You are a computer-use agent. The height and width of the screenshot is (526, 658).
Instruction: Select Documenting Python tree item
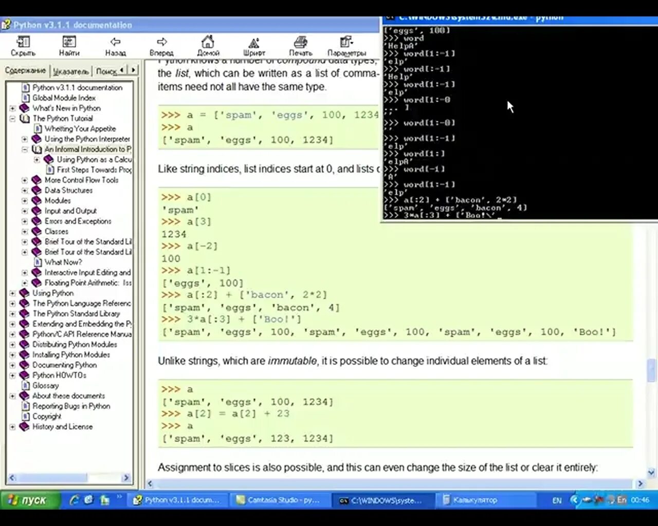tap(64, 365)
